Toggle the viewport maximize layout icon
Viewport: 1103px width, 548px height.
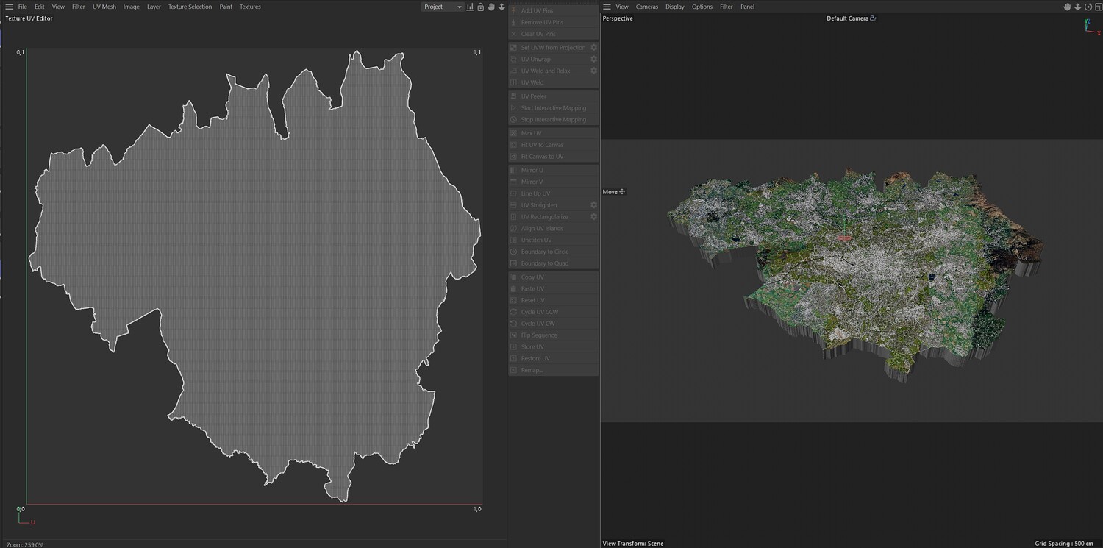tap(1097, 7)
